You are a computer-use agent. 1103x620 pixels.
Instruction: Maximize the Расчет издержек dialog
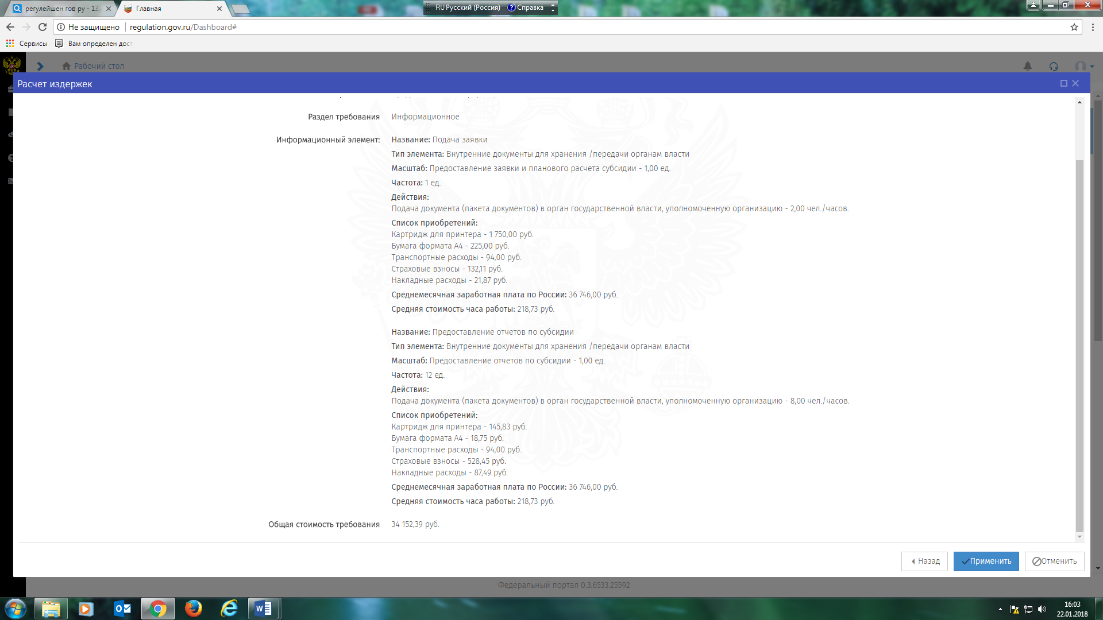[x=1064, y=84]
